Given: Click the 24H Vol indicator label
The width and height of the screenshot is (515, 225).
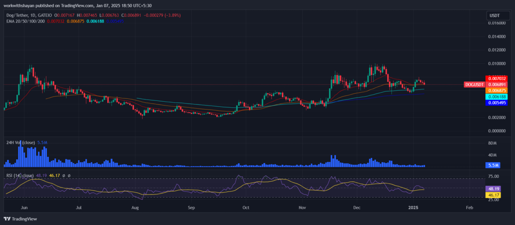Looking at the screenshot, I should click(x=21, y=142).
